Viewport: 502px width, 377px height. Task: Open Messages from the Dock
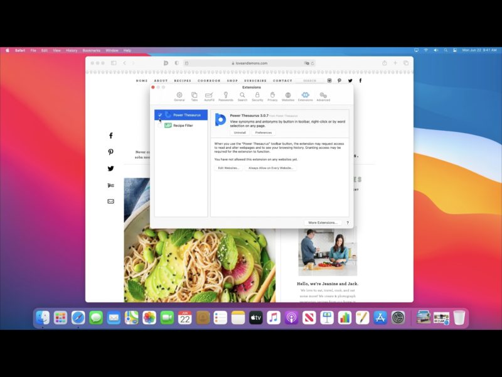(96, 318)
